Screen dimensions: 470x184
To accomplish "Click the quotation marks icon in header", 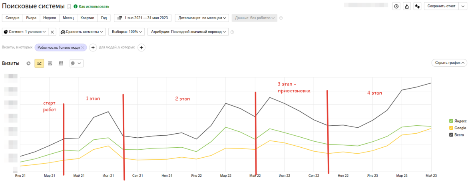I will [x=418, y=6].
